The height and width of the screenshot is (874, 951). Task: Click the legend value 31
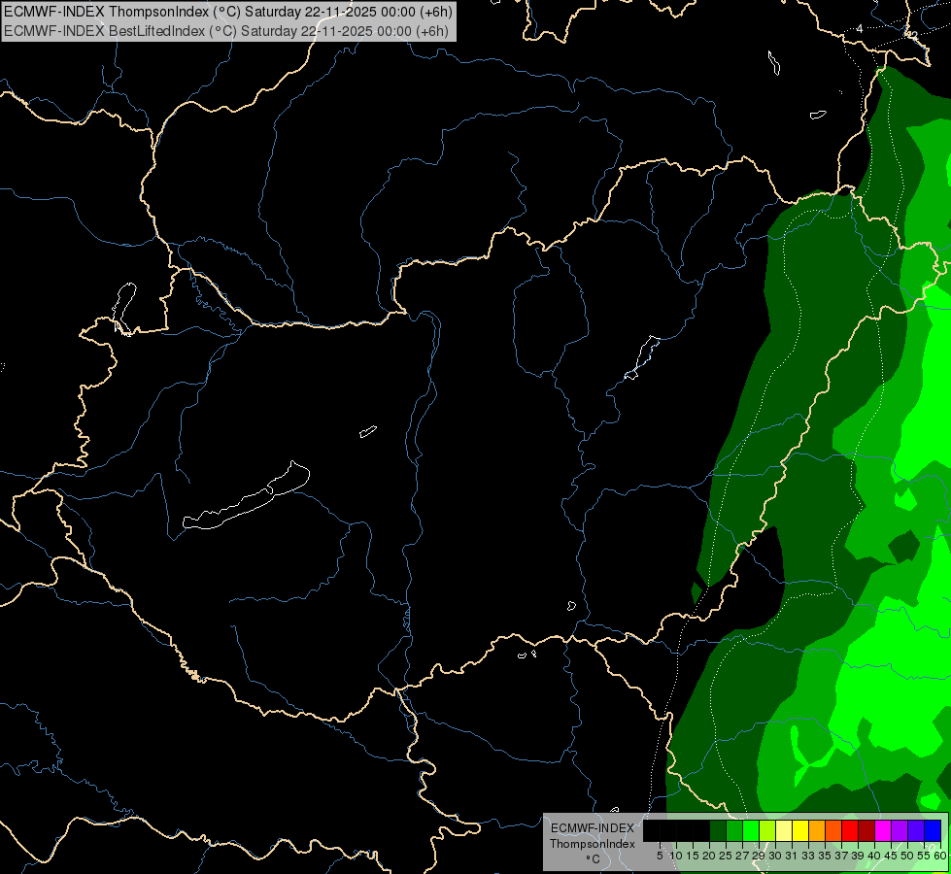(x=791, y=856)
